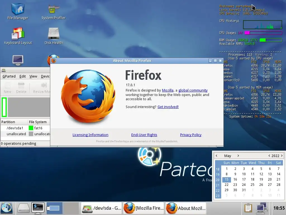Click the monitor desktop icon below Keyboard Layout

pos(18,60)
